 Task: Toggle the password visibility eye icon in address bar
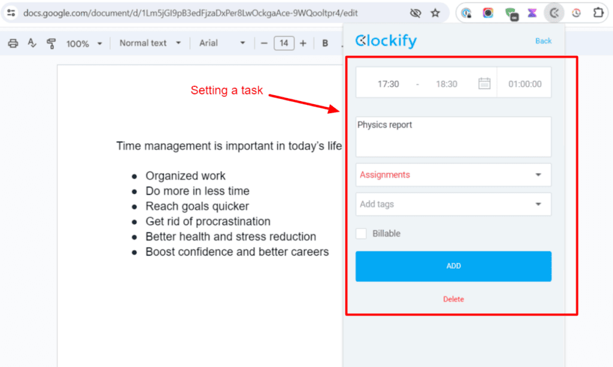click(415, 13)
